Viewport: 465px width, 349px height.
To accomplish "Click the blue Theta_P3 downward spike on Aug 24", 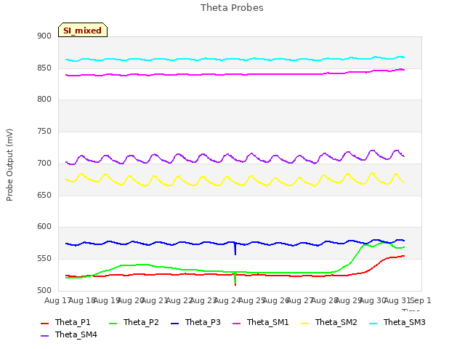I will [x=235, y=249].
